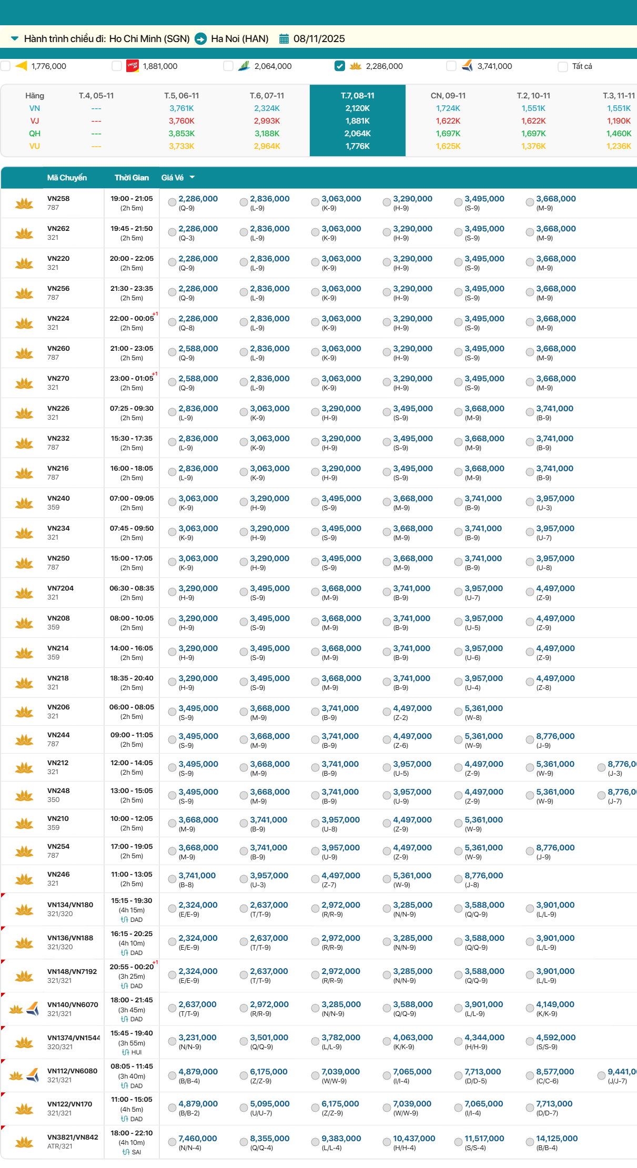Select the CN, 09-11 date column
The image size is (637, 1168).
(448, 120)
